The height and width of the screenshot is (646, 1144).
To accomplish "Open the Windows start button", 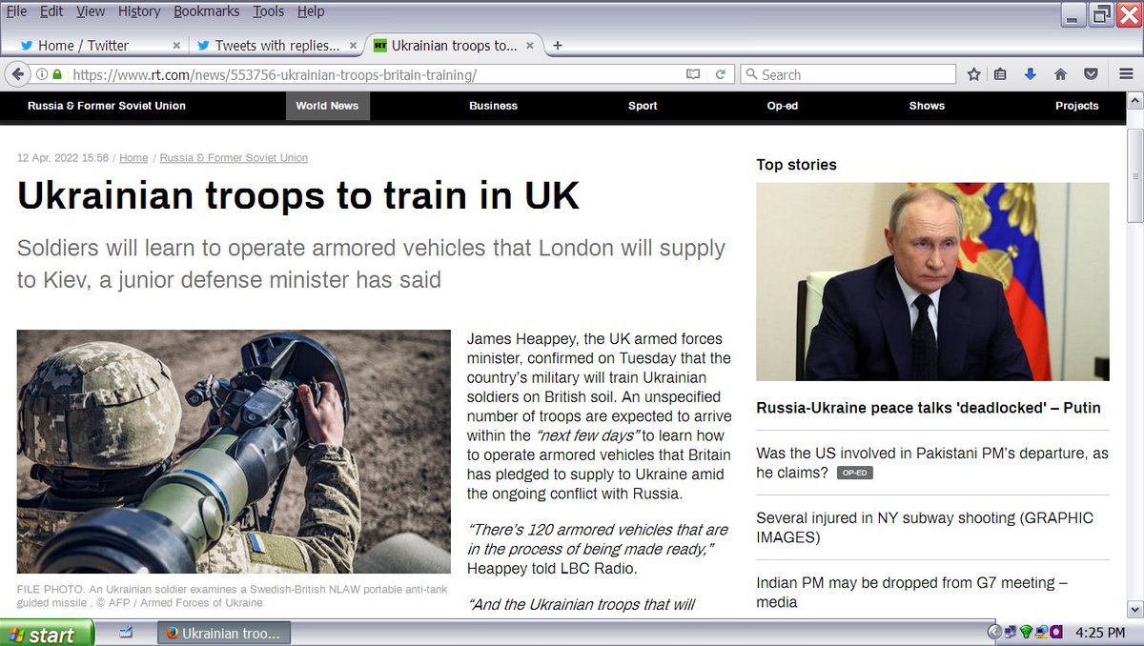I will [47, 634].
